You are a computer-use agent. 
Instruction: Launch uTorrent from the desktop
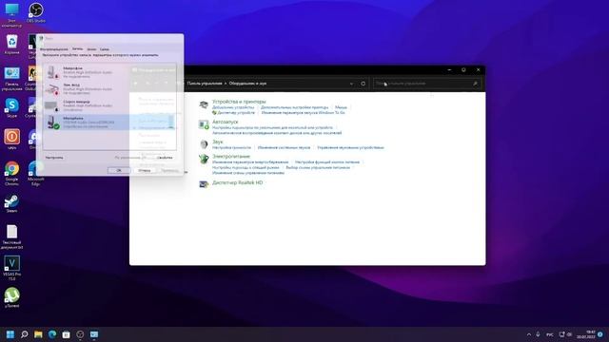point(11,297)
